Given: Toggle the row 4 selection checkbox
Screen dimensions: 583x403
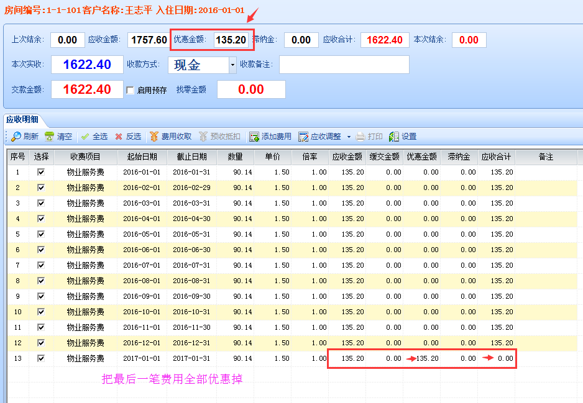Looking at the screenshot, I should click(x=41, y=219).
